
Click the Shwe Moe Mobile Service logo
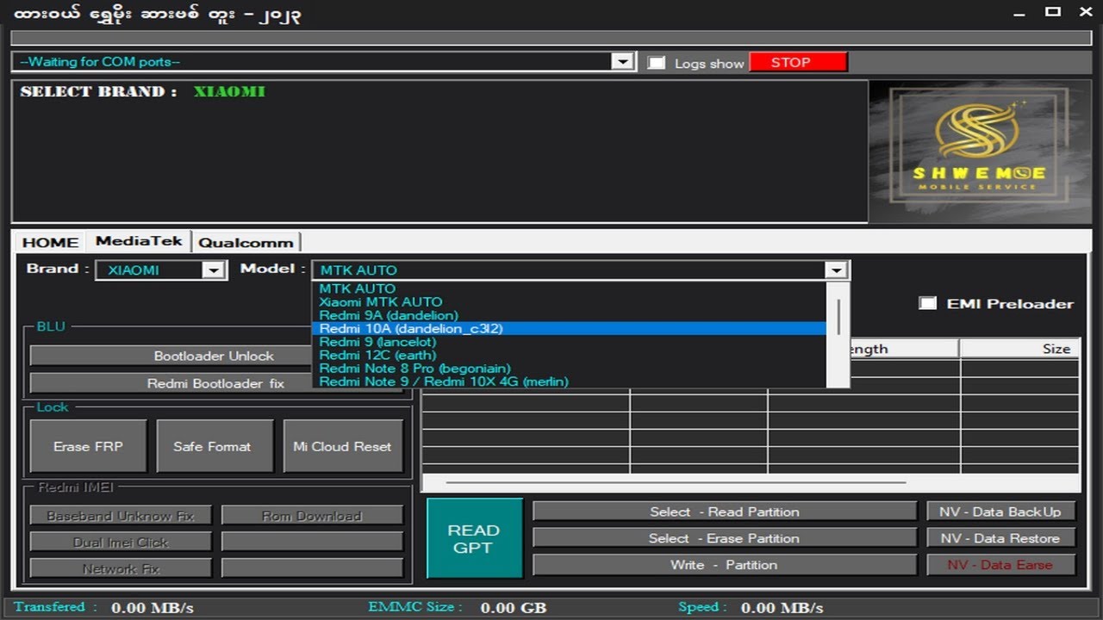point(981,152)
